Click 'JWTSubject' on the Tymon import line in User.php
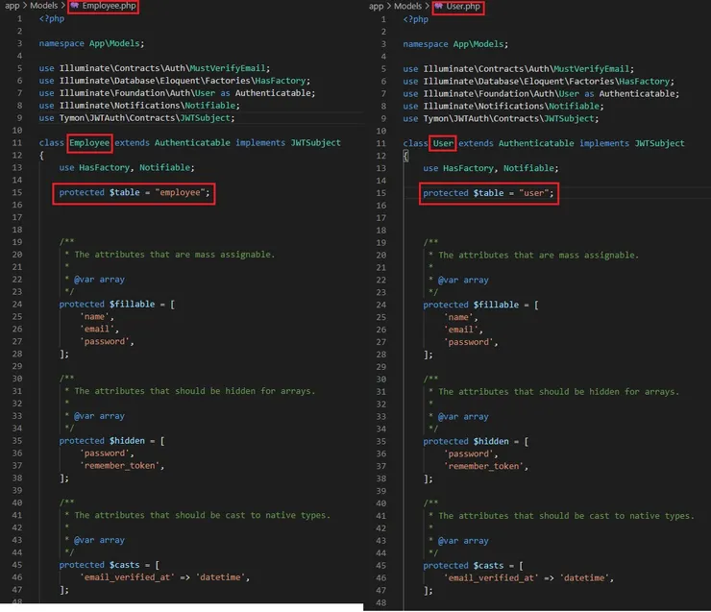The height and width of the screenshot is (612, 711). click(x=569, y=119)
